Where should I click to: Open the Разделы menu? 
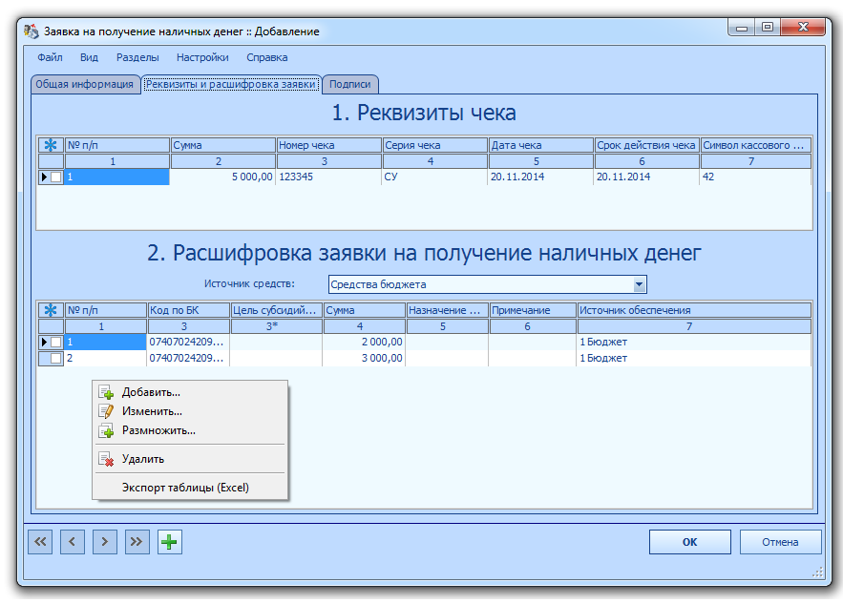(x=137, y=57)
